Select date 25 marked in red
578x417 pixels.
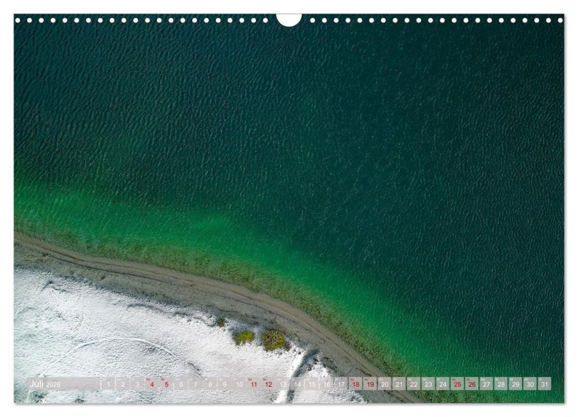[458, 384]
